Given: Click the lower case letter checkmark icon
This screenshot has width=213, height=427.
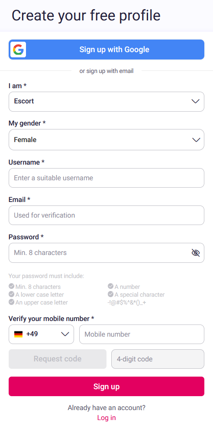Looking at the screenshot, I should [x=11, y=294].
